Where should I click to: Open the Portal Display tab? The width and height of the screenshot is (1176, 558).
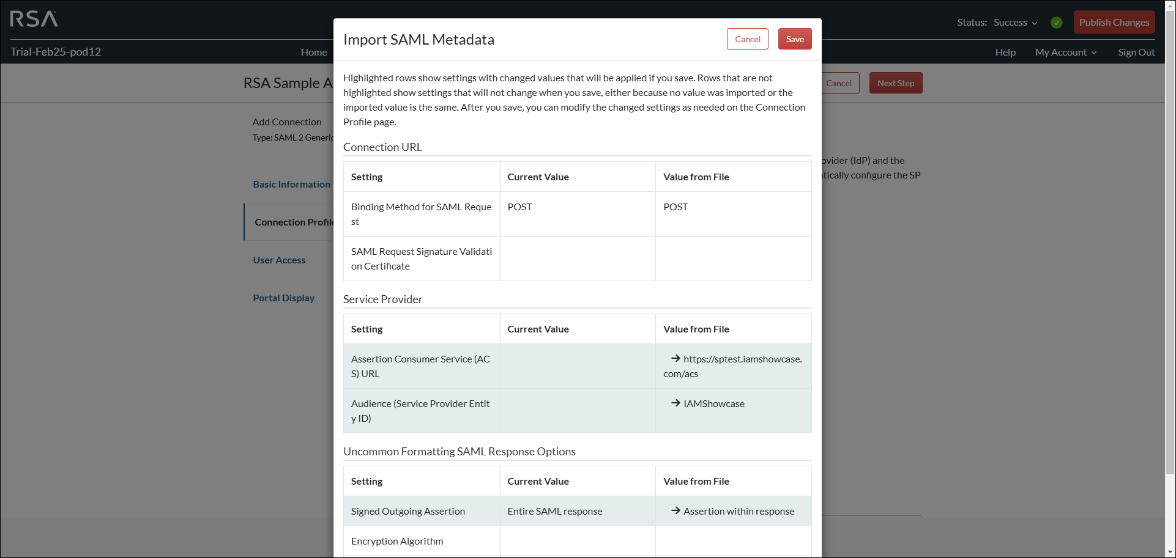pyautogui.click(x=283, y=298)
